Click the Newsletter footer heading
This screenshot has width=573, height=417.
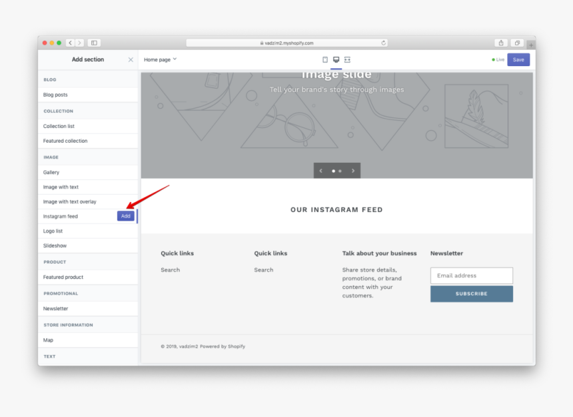point(446,253)
